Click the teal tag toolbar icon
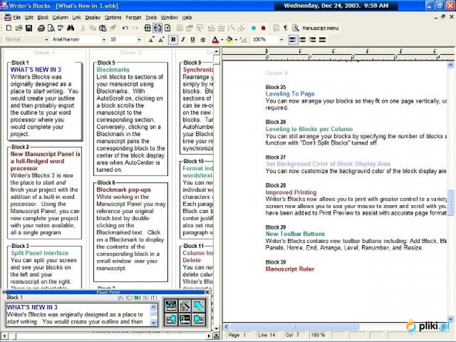The width and height of the screenshot is (456, 342). (254, 28)
